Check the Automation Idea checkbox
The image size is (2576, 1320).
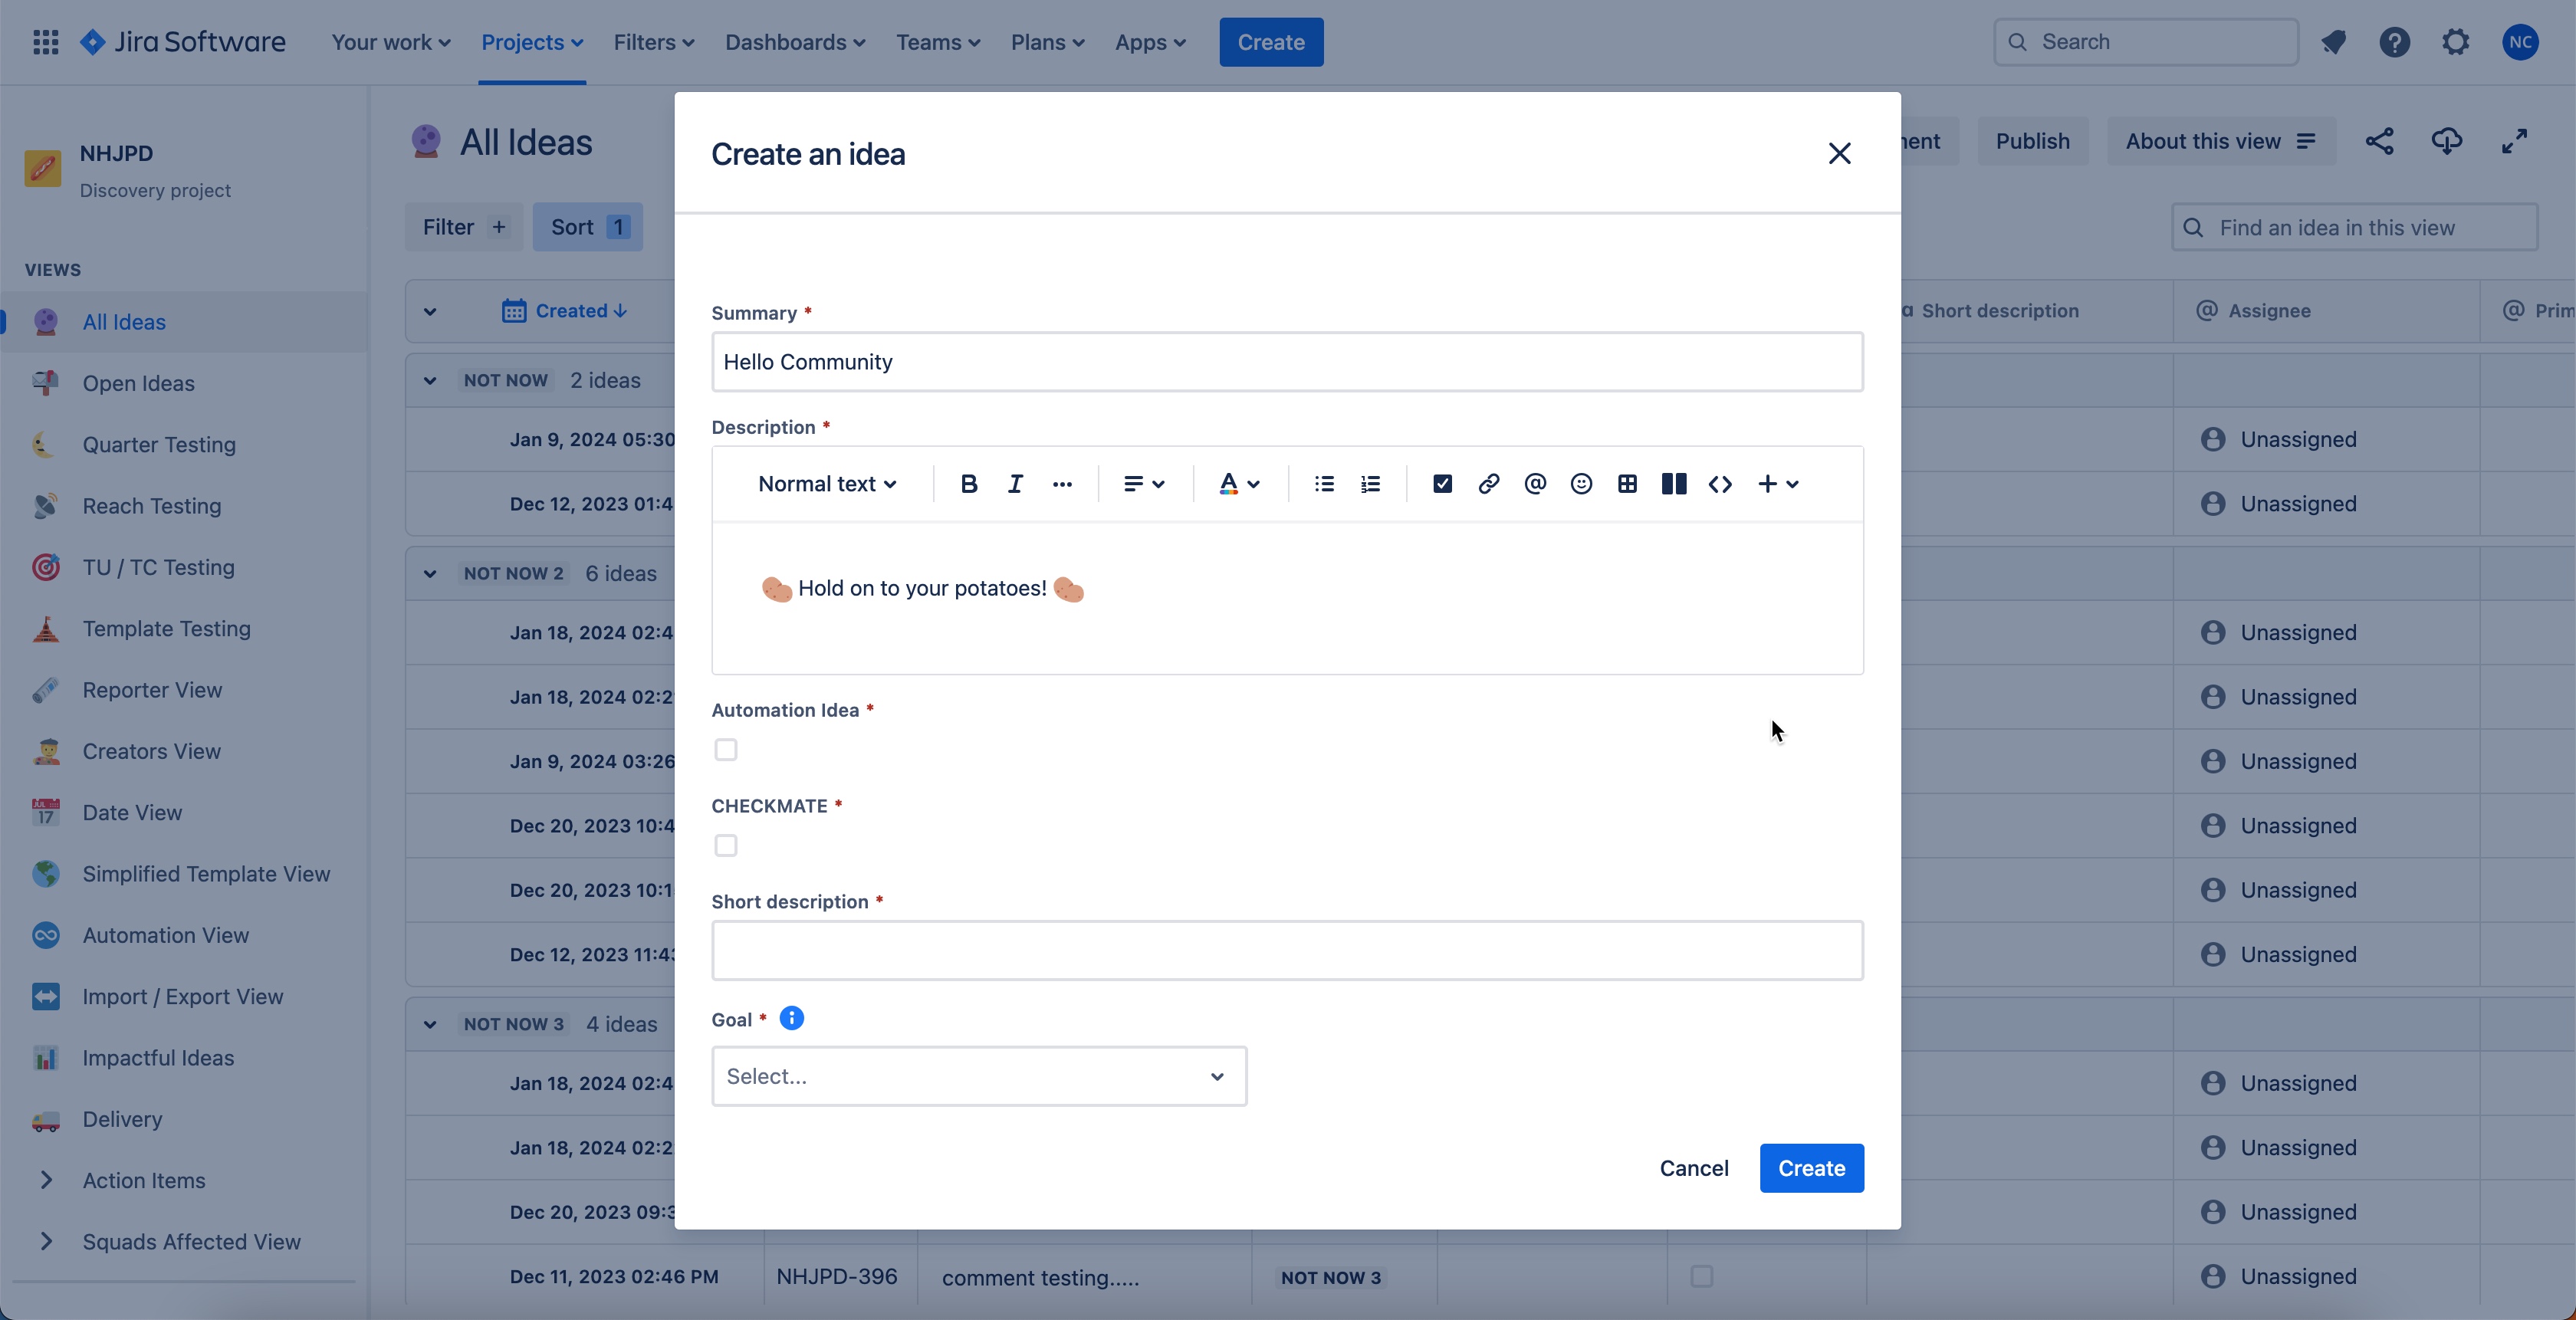725,749
